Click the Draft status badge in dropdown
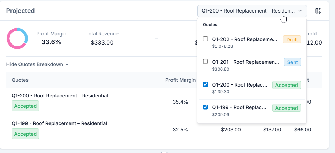 pyautogui.click(x=292, y=39)
